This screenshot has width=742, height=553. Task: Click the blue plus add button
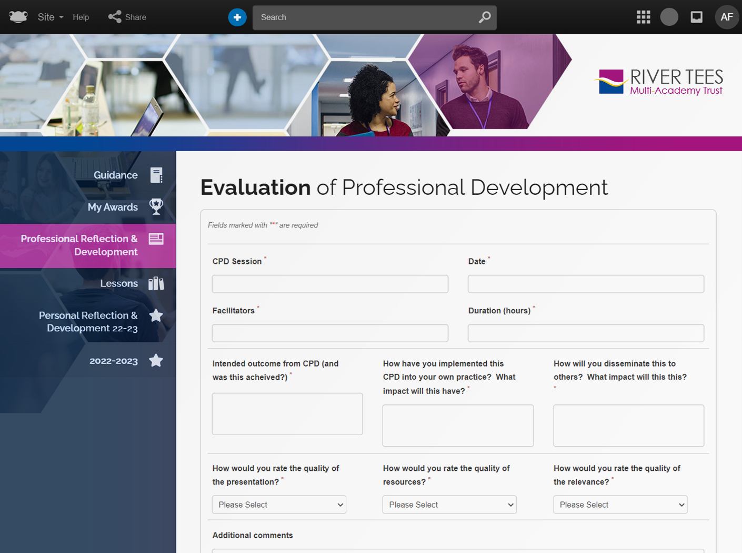point(237,17)
